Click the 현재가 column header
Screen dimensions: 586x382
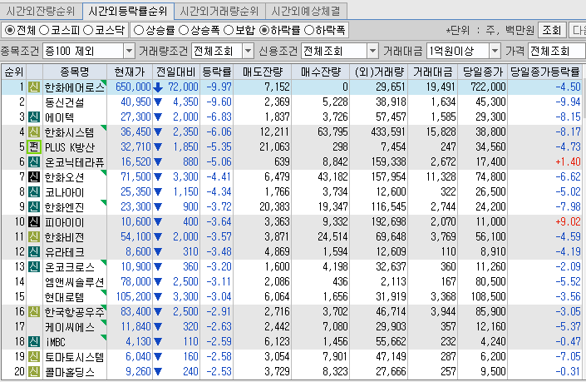click(130, 72)
